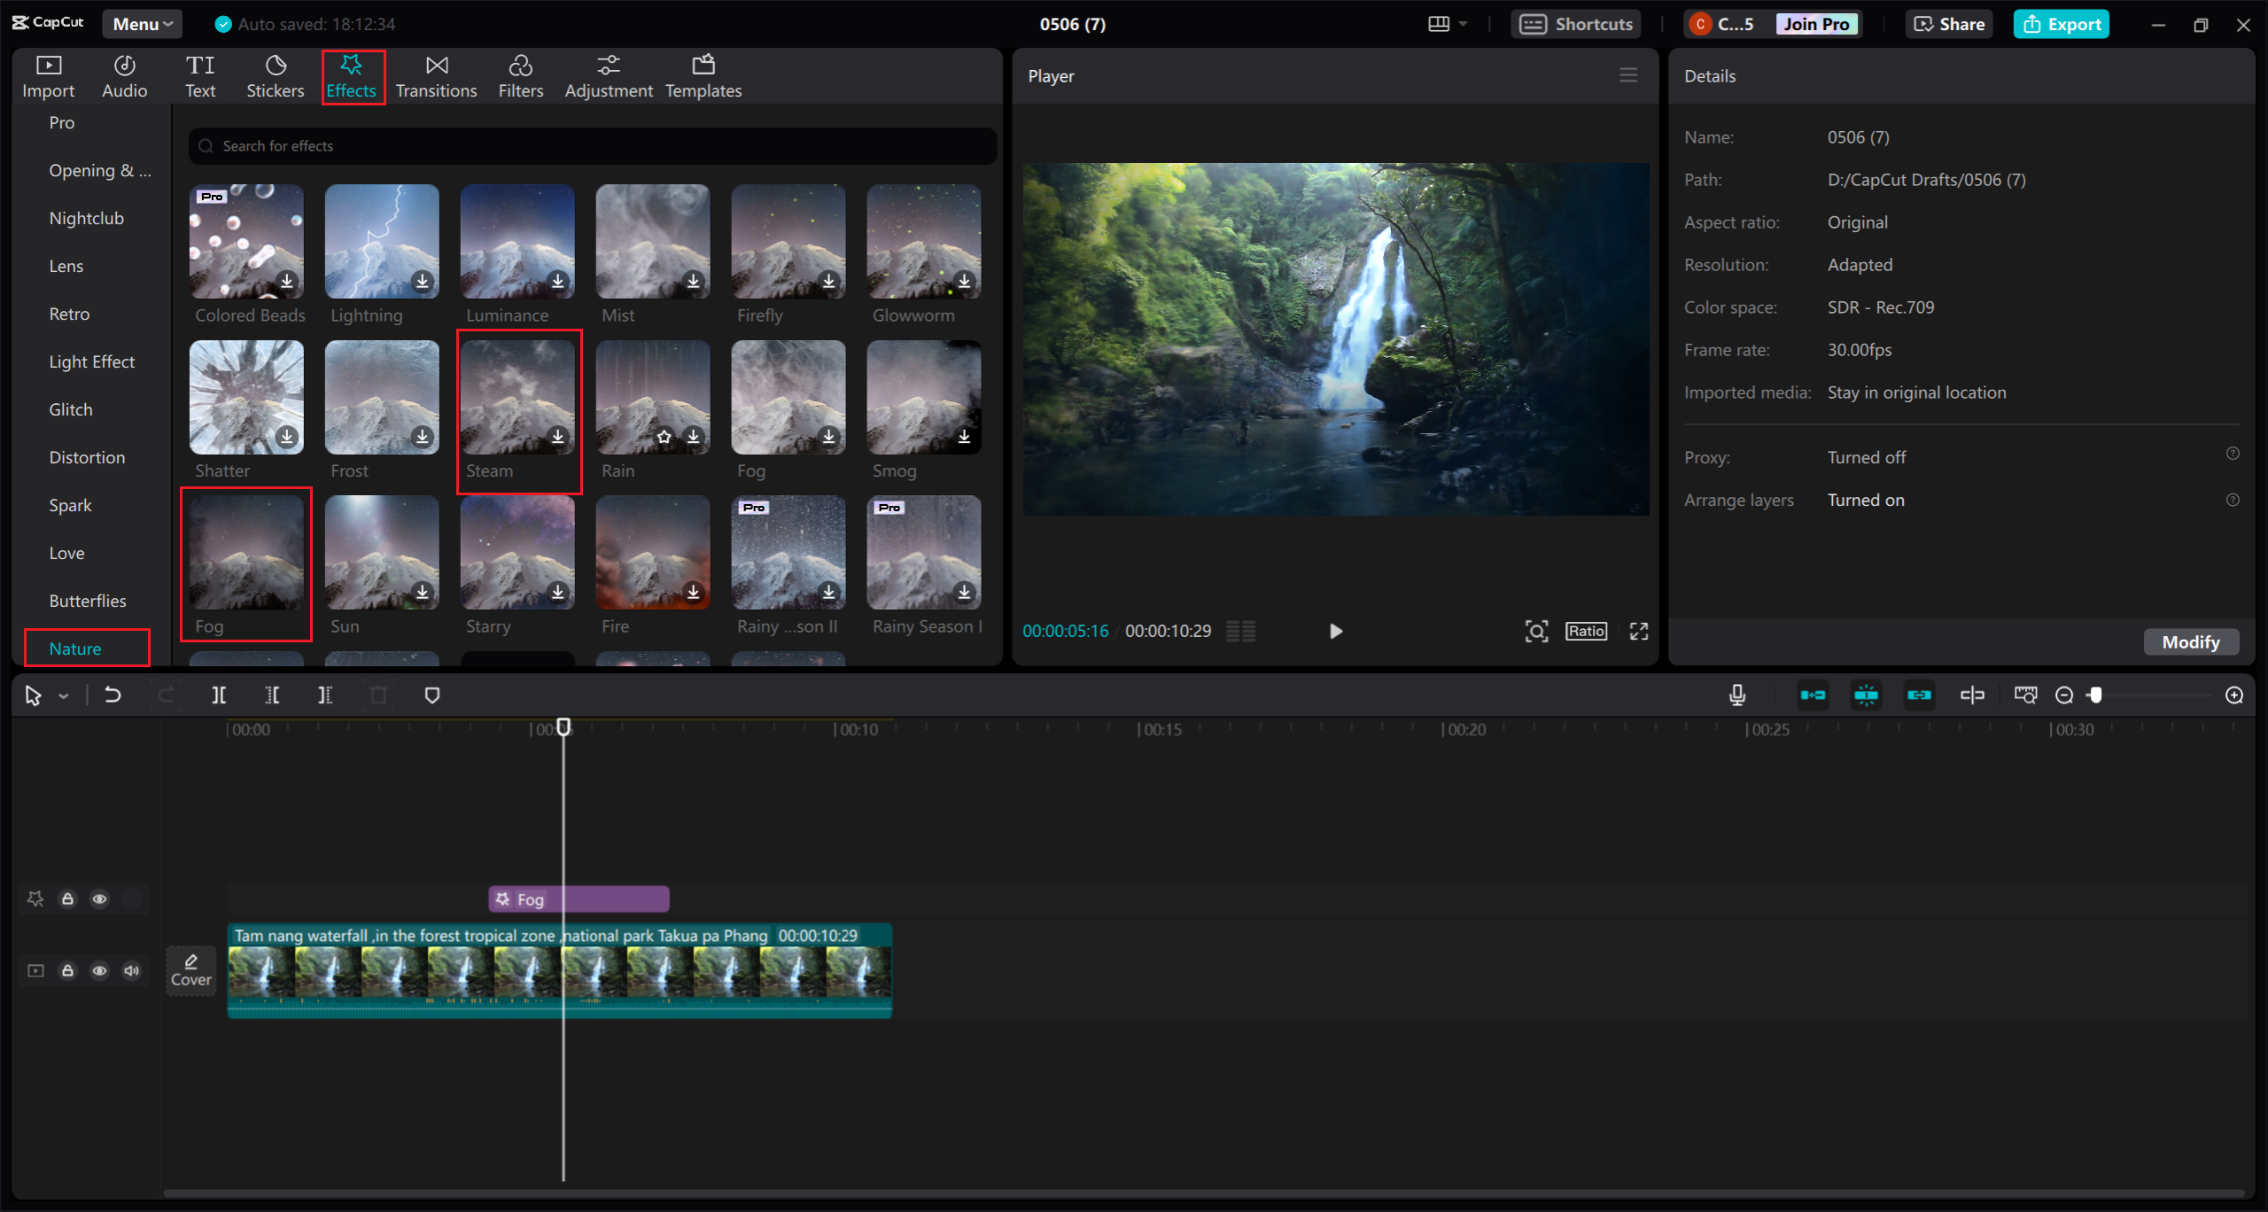Lock the main video track
The width and height of the screenshot is (2268, 1212).
(x=67, y=971)
